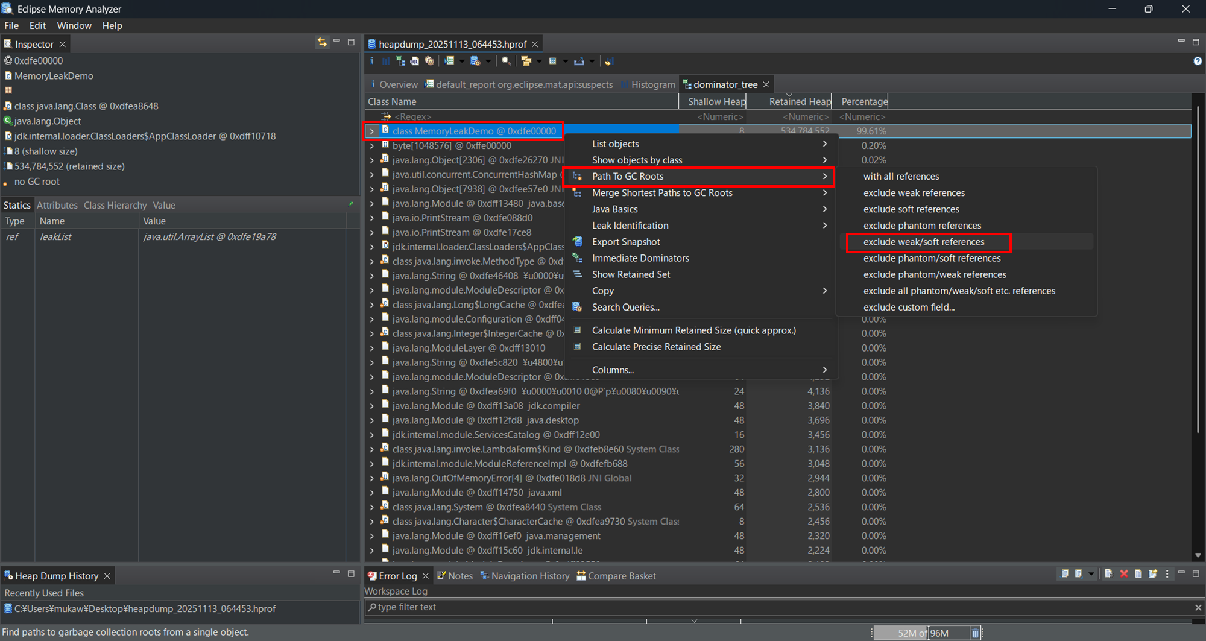Open the OQL Studio query icon
This screenshot has width=1206, height=641.
[414, 61]
